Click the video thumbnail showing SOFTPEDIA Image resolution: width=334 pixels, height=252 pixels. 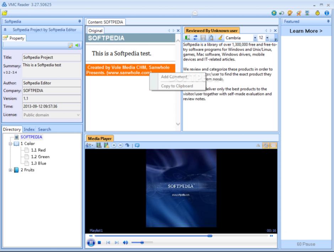point(181,188)
